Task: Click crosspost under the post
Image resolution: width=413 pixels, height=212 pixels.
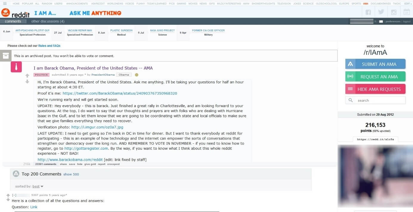Action: click(113, 164)
